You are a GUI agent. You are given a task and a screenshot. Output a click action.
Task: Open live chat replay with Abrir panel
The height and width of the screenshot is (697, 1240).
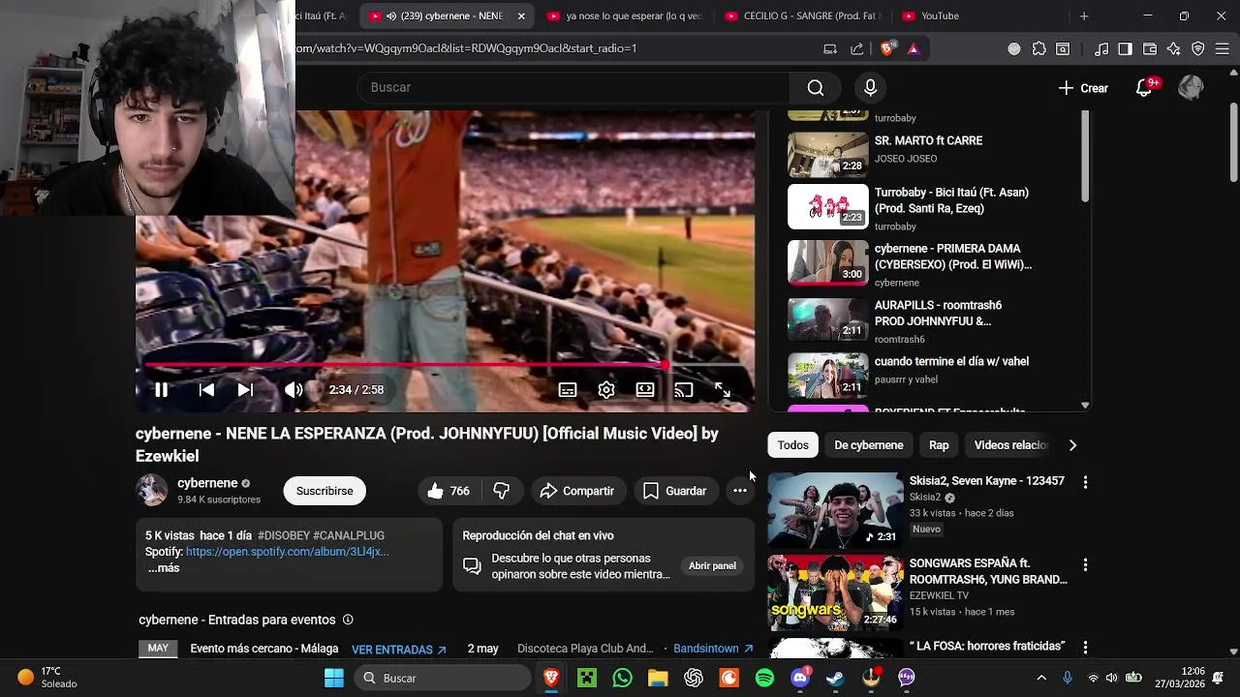(x=712, y=565)
